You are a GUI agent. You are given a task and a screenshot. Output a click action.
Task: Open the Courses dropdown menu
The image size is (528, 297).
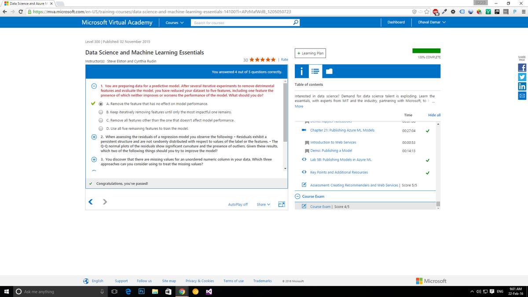[174, 23]
